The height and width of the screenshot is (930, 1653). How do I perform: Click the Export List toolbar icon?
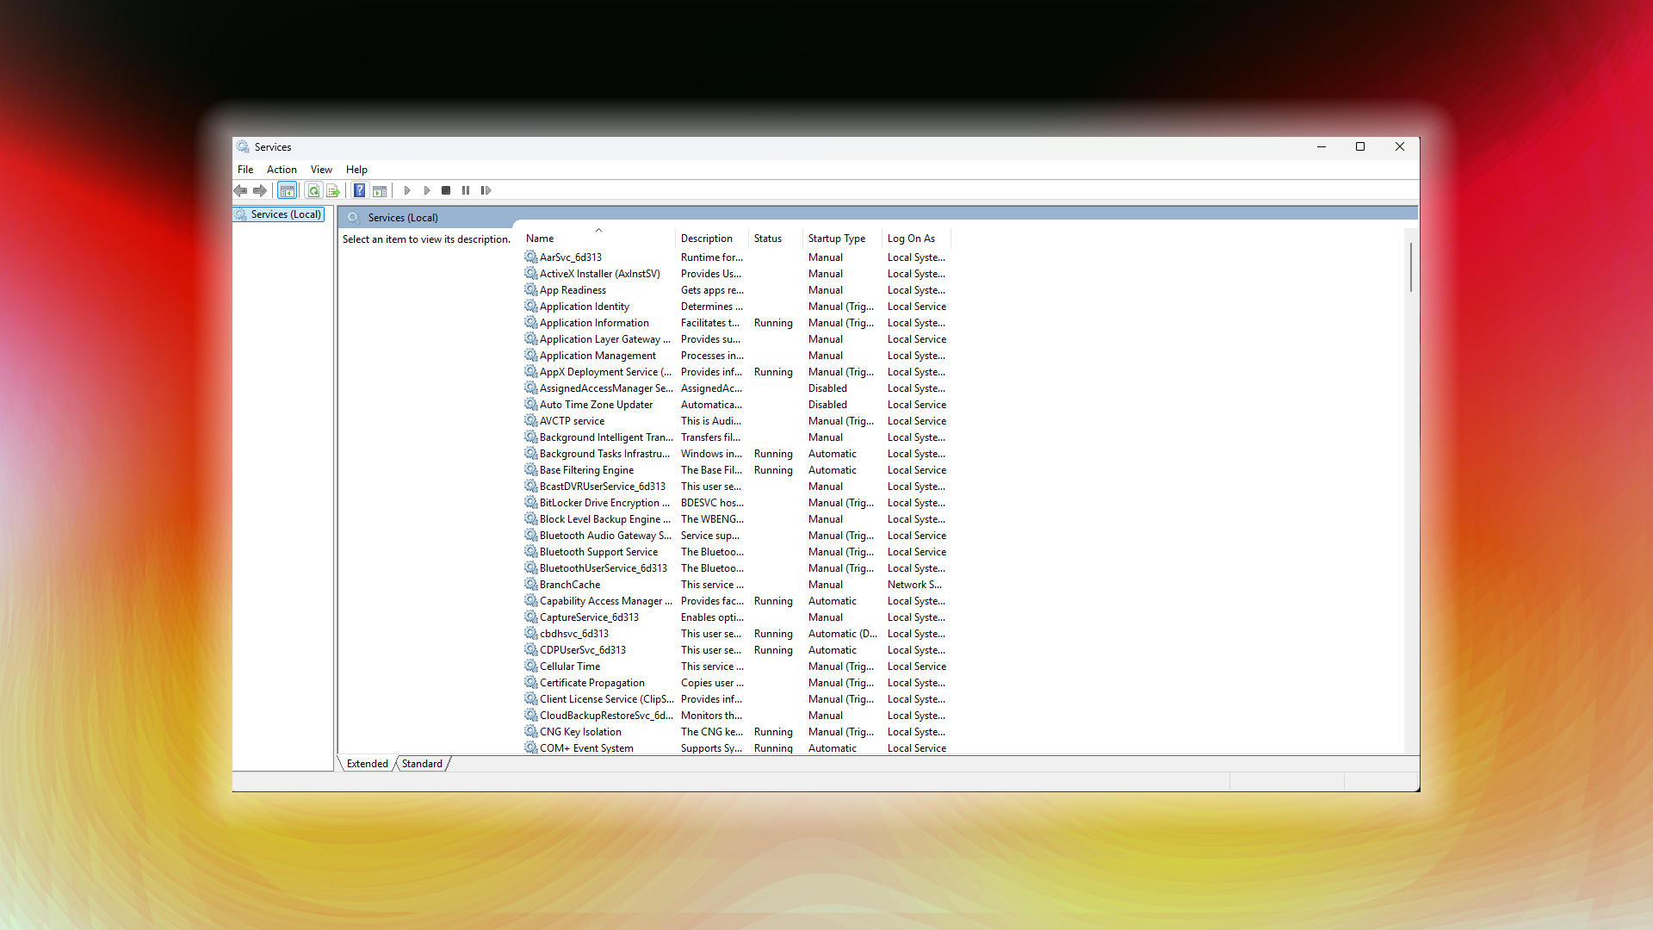333,190
